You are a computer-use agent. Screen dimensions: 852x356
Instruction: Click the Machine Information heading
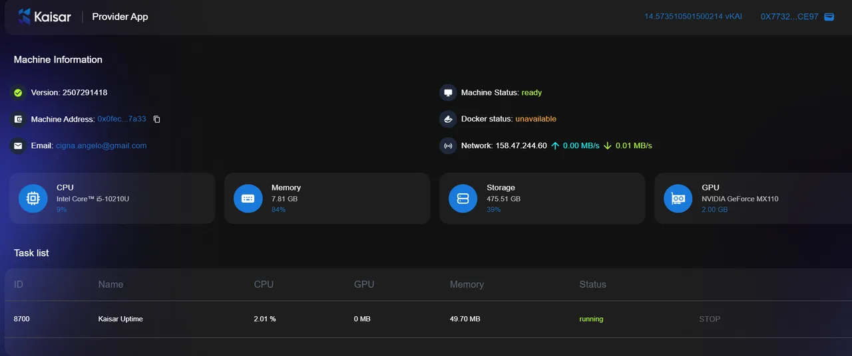[58, 60]
